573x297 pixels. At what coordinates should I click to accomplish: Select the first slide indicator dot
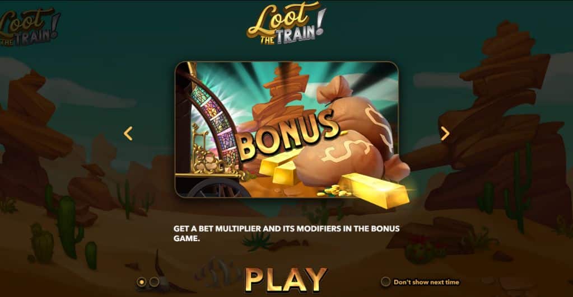(x=141, y=282)
